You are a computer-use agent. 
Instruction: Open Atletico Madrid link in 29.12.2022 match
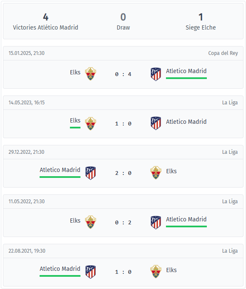click(x=60, y=170)
